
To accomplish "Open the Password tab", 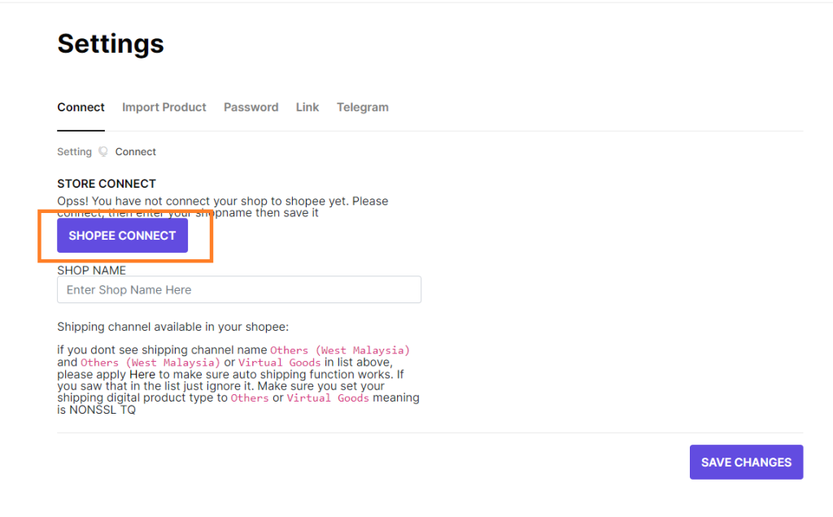I will click(x=251, y=107).
